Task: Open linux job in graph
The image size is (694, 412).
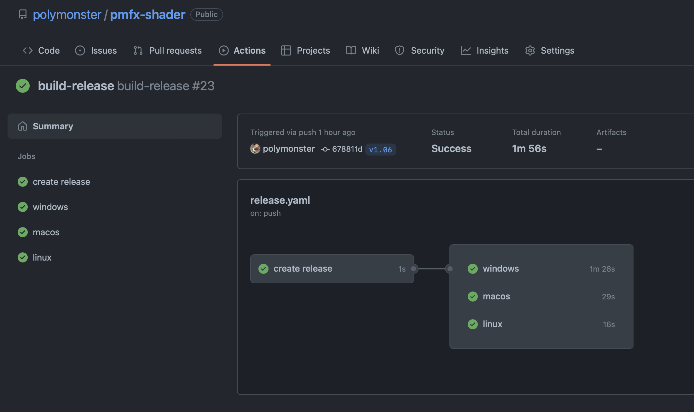Action: click(541, 324)
